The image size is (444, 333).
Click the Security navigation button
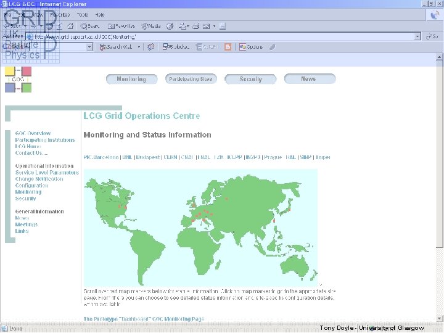point(250,79)
